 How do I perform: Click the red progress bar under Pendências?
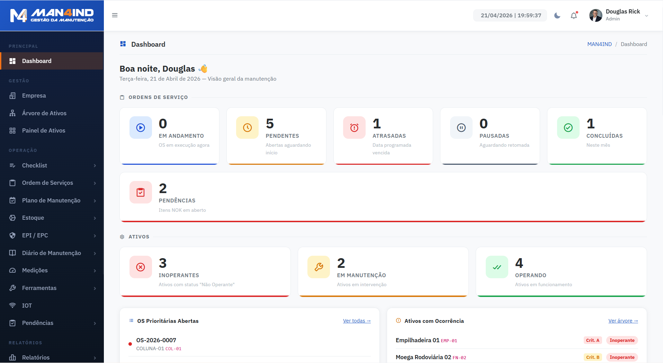pyautogui.click(x=383, y=219)
